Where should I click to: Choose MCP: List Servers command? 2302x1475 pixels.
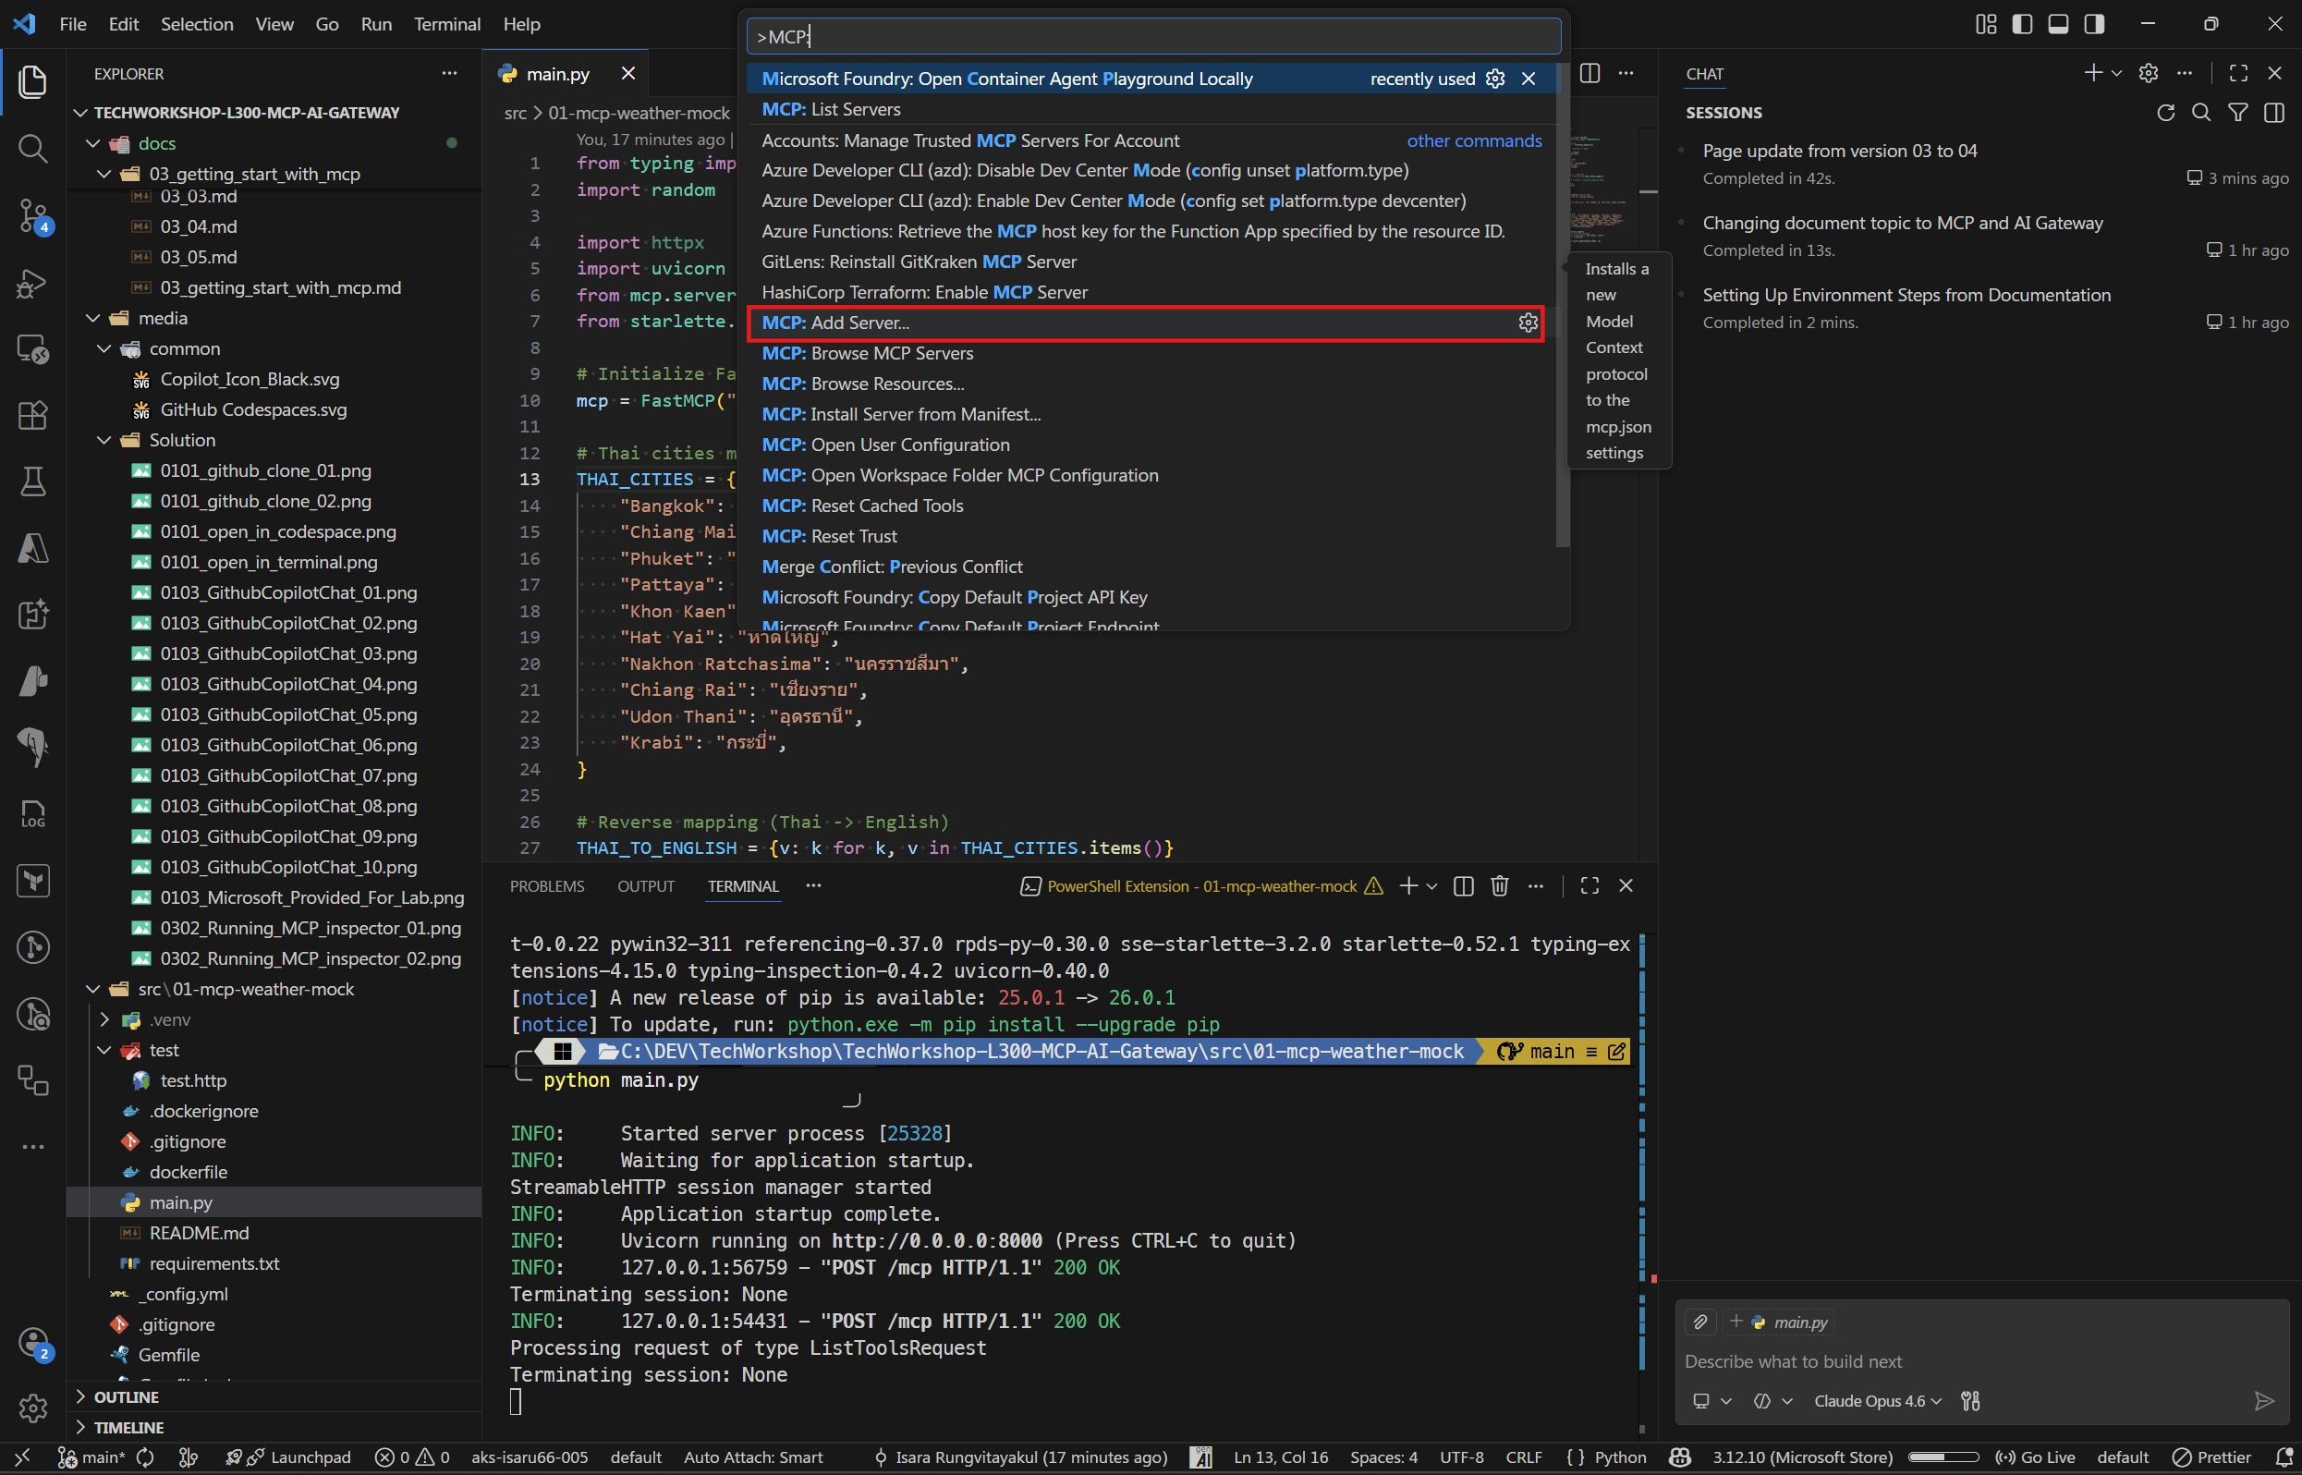pos(1152,109)
